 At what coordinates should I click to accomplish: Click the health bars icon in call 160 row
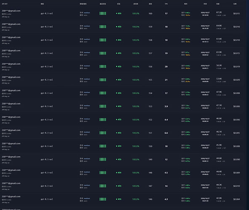click(103, 13)
